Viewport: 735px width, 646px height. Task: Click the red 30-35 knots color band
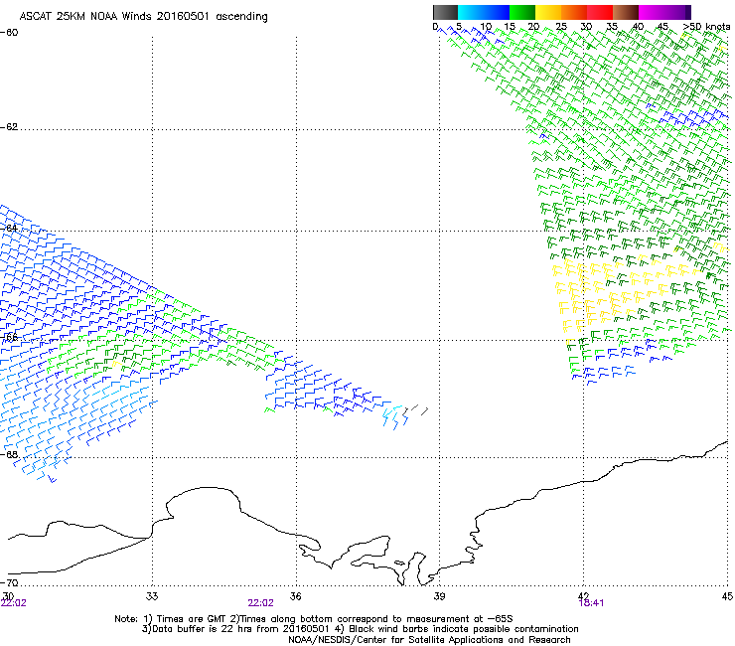pyautogui.click(x=600, y=12)
